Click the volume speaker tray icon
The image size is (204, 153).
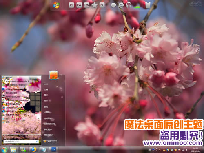(187, 150)
